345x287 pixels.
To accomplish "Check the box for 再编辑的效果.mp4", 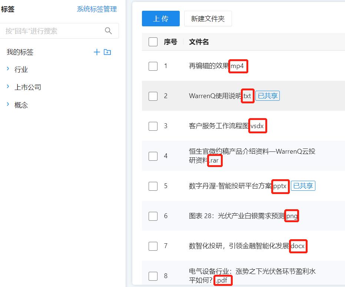I will [153, 66].
